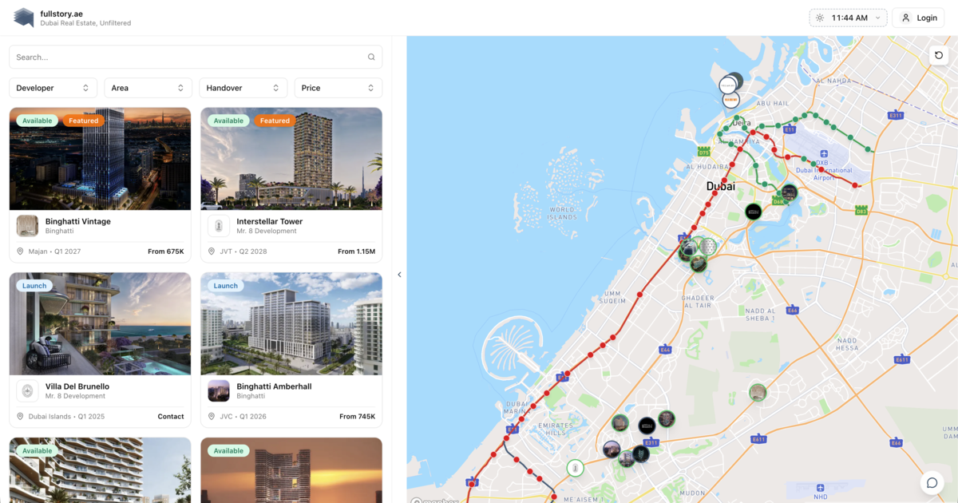
Task: Click the fullstory.ae cube logo
Action: click(x=24, y=18)
